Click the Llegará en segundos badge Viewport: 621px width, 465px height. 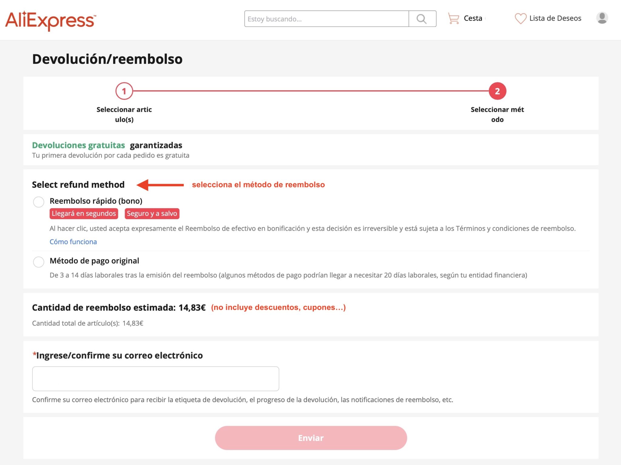(x=83, y=213)
